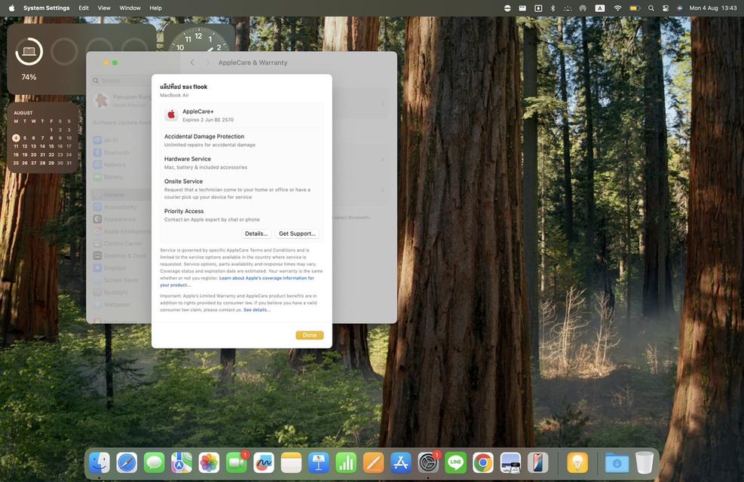Open the Wi-Fi status menu
The width and height of the screenshot is (744, 482).
pyautogui.click(x=617, y=8)
